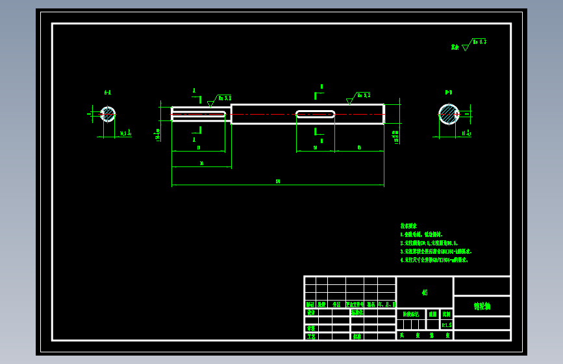Click the 其余 surface roughness note at top right

469,45
